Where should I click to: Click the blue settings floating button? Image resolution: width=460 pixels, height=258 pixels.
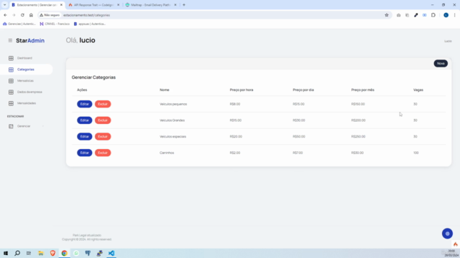tap(447, 234)
